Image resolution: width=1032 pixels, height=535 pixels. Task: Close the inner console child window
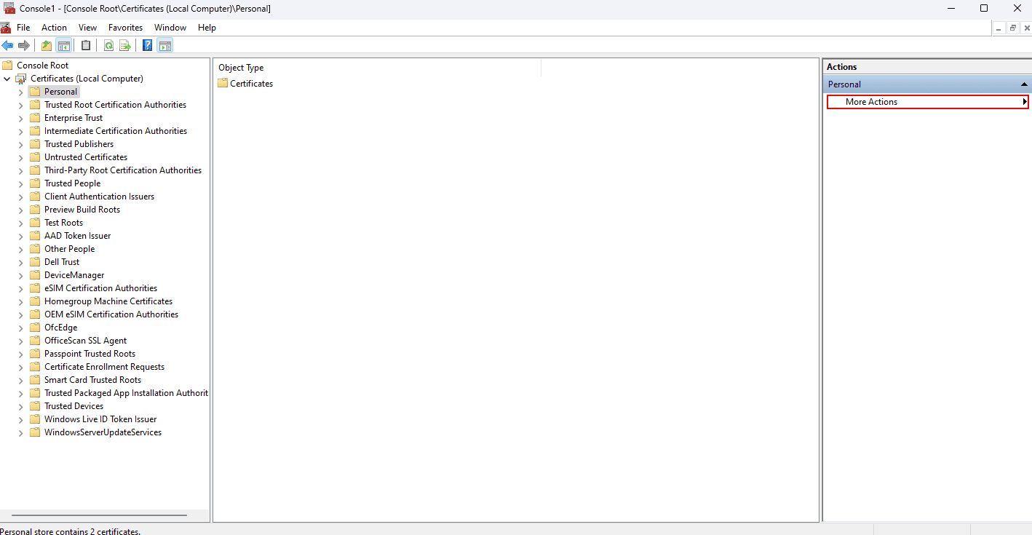[1026, 28]
